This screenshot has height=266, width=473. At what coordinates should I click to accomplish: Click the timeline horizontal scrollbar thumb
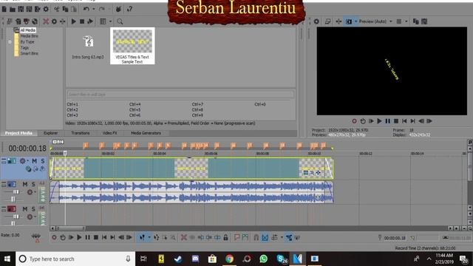71,228
